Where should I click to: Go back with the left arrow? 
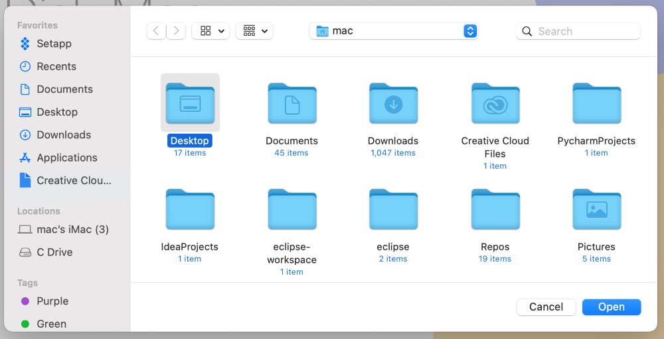(x=156, y=31)
